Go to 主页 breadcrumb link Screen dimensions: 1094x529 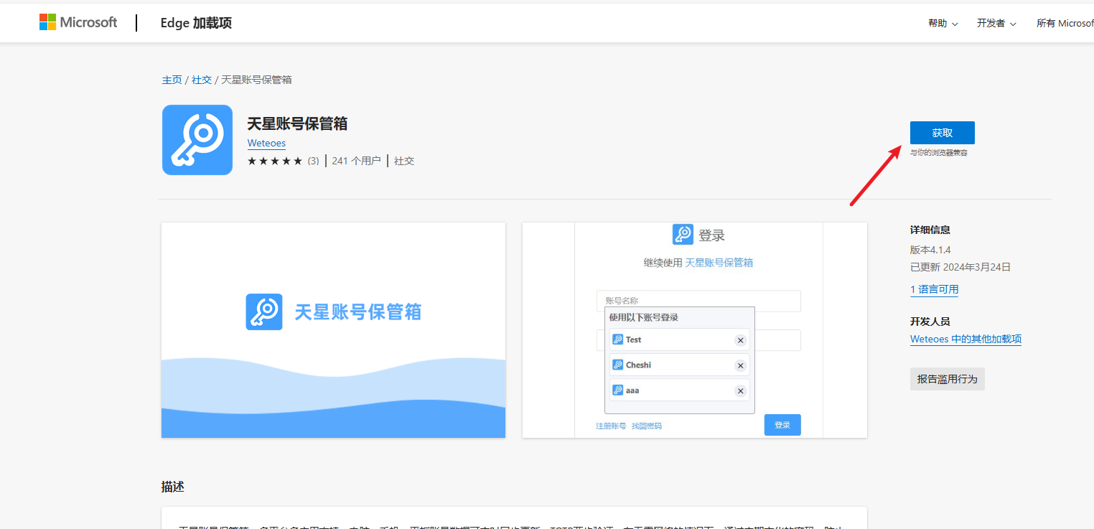(x=172, y=80)
